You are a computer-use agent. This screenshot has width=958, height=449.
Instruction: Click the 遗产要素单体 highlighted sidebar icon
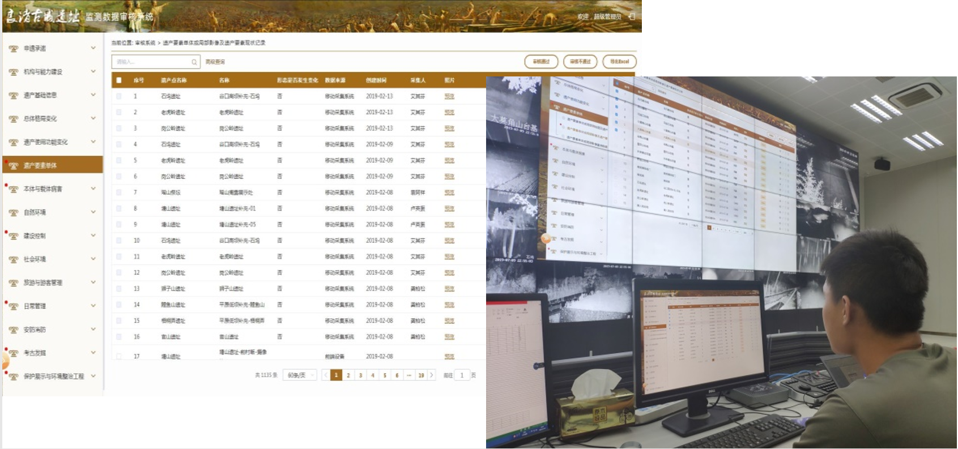point(14,166)
